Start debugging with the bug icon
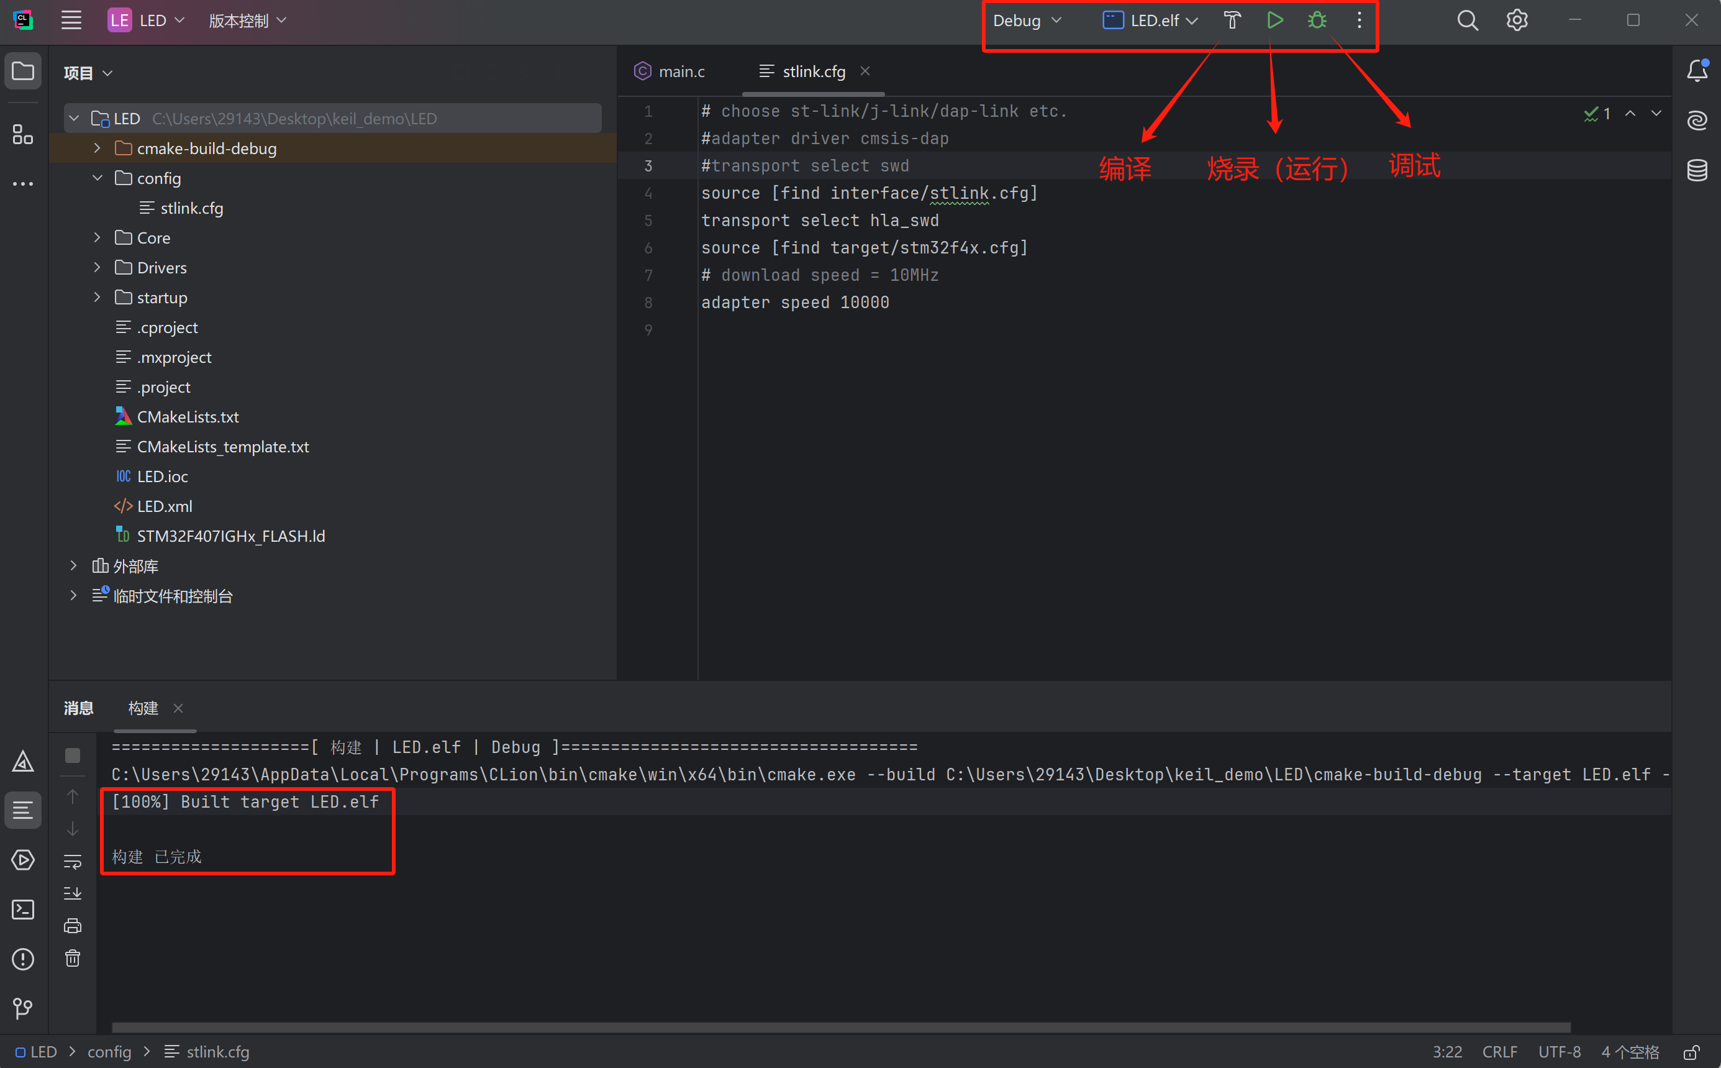Screen dimensions: 1721x1068 (1317, 21)
